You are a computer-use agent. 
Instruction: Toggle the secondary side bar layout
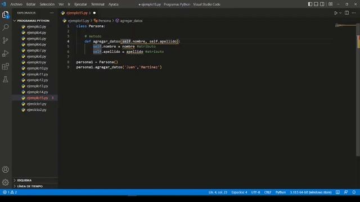pos(322,4)
